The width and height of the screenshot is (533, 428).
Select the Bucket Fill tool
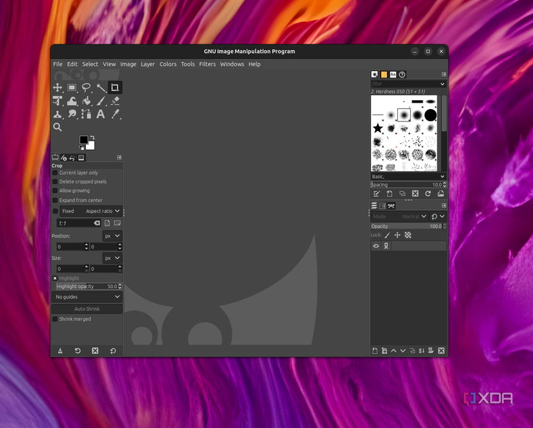pos(87,101)
